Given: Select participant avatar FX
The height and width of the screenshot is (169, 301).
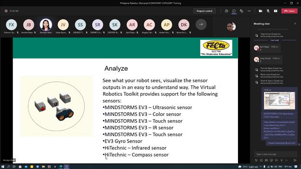Looking at the screenshot, I should click(x=11, y=24).
